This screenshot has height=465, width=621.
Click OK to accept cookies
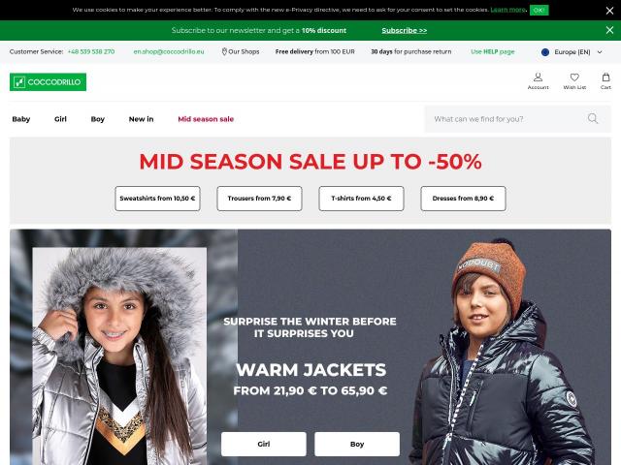point(539,10)
